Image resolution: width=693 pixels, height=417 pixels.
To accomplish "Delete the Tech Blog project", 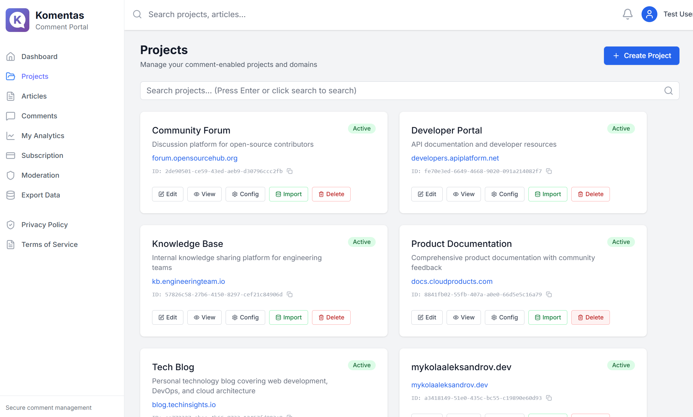I will point(331,416).
